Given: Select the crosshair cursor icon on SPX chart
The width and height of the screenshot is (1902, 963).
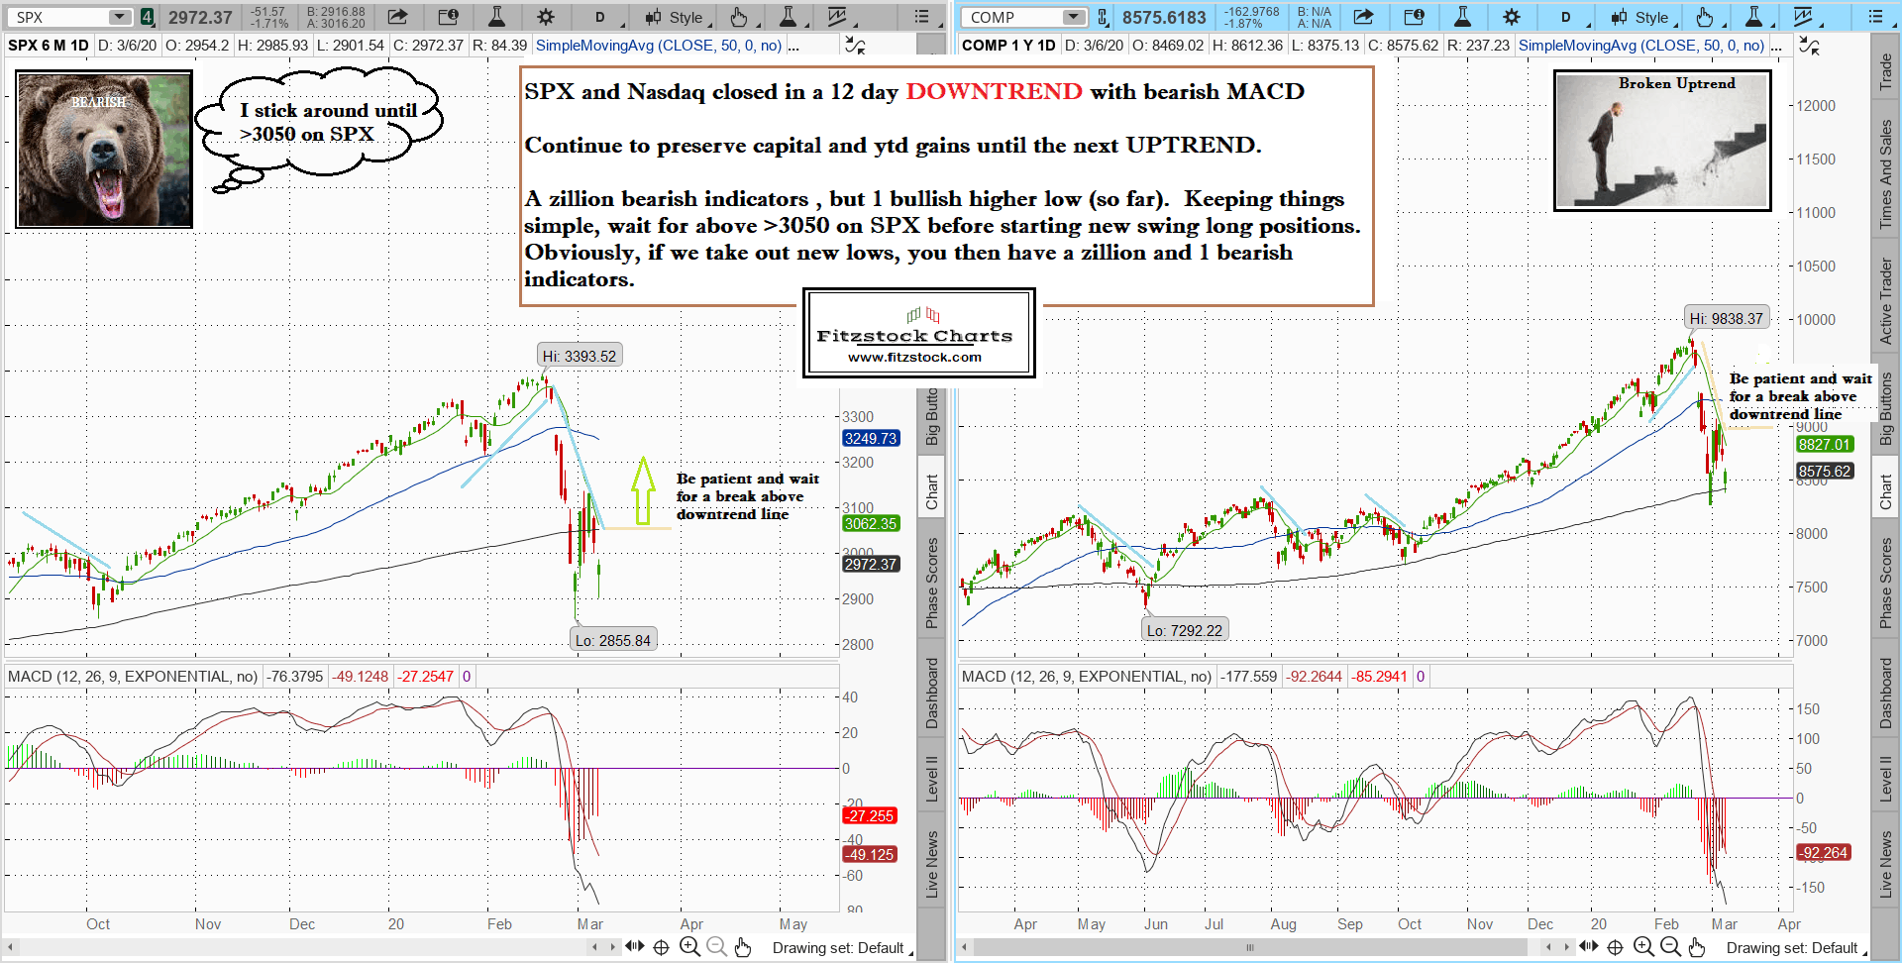Looking at the screenshot, I should coord(661,947).
